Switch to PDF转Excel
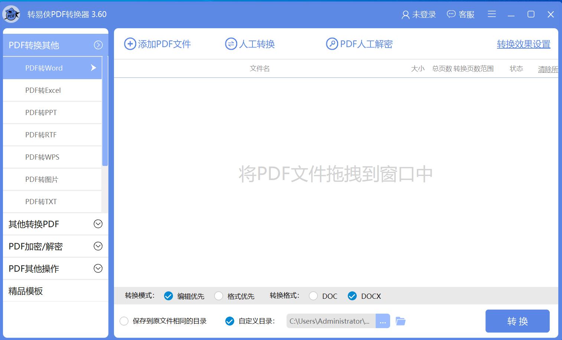The image size is (562, 340). (42, 90)
